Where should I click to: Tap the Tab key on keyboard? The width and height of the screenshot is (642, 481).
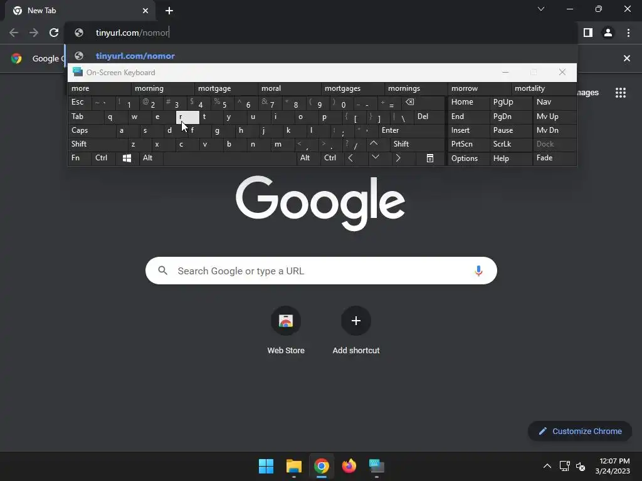(x=85, y=116)
